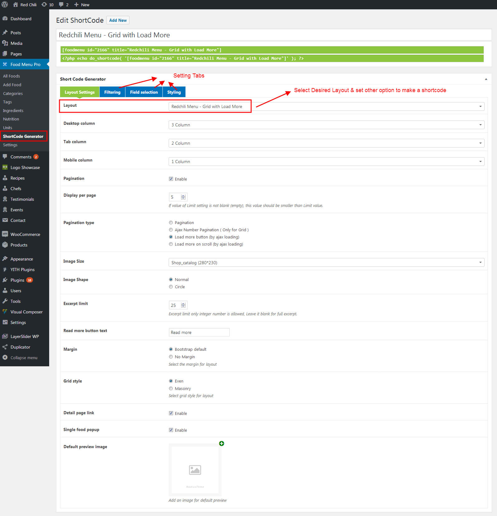The image size is (497, 516).
Task: Select Masonry grid style
Action: pyautogui.click(x=171, y=388)
